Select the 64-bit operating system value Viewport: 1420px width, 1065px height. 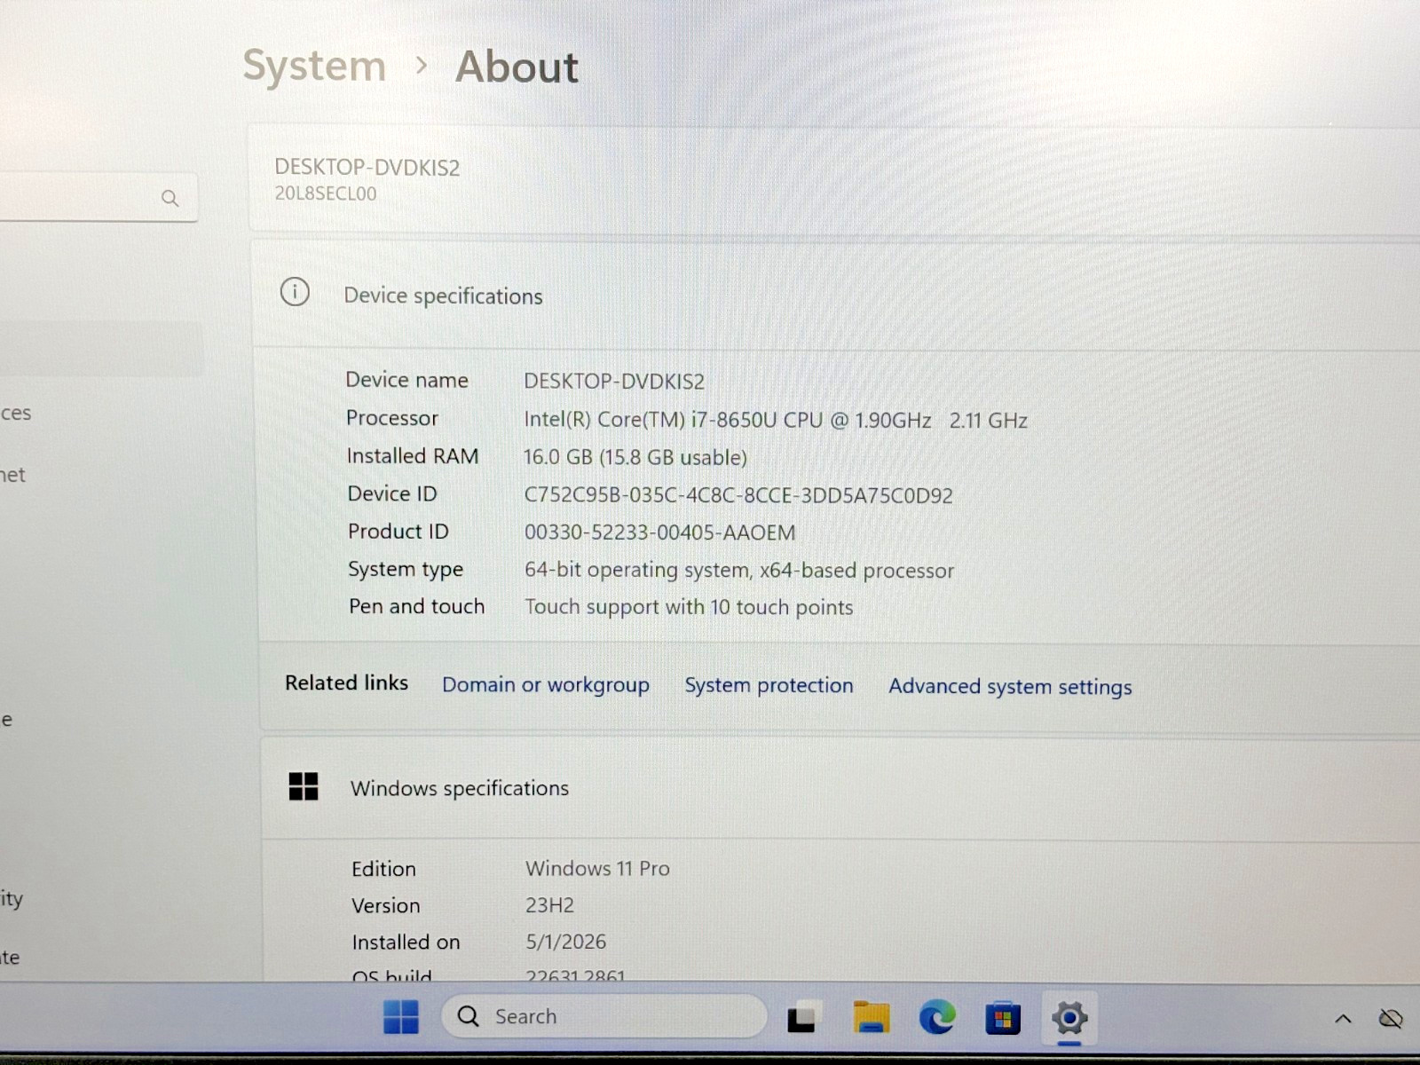(x=739, y=570)
